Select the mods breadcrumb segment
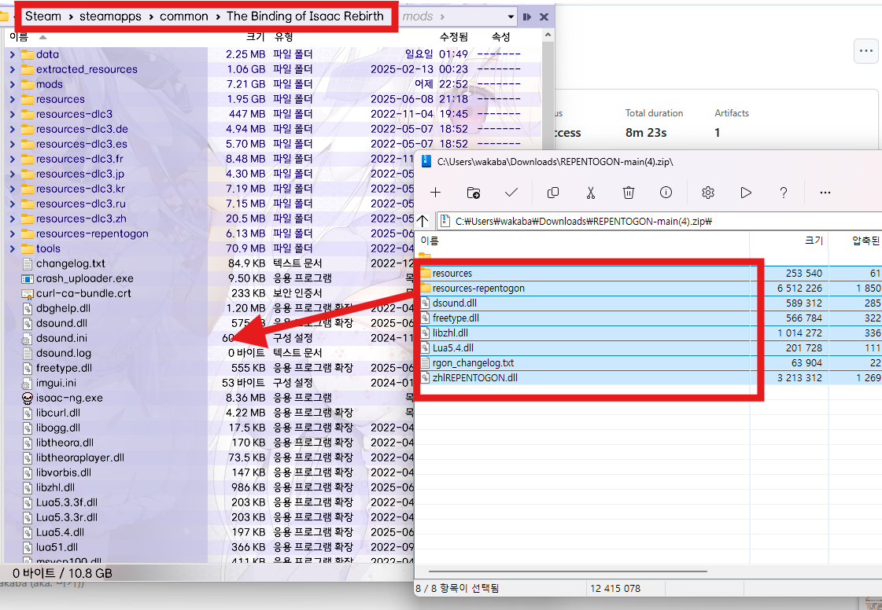Screen dimensions: 882x610 click(417, 17)
